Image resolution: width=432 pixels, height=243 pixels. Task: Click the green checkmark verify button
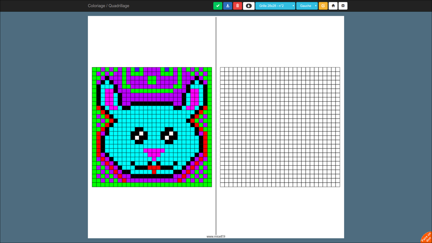(x=218, y=6)
